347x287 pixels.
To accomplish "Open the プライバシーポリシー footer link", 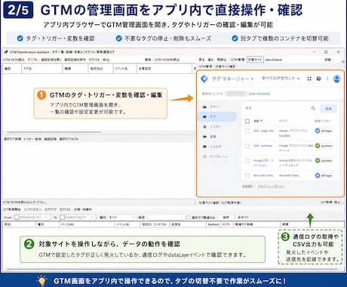I will pyautogui.click(x=272, y=187).
